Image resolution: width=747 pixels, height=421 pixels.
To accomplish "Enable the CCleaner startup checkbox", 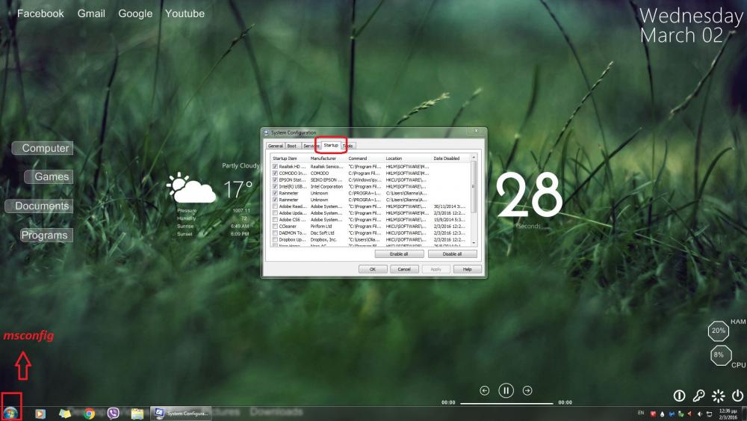I will click(275, 227).
